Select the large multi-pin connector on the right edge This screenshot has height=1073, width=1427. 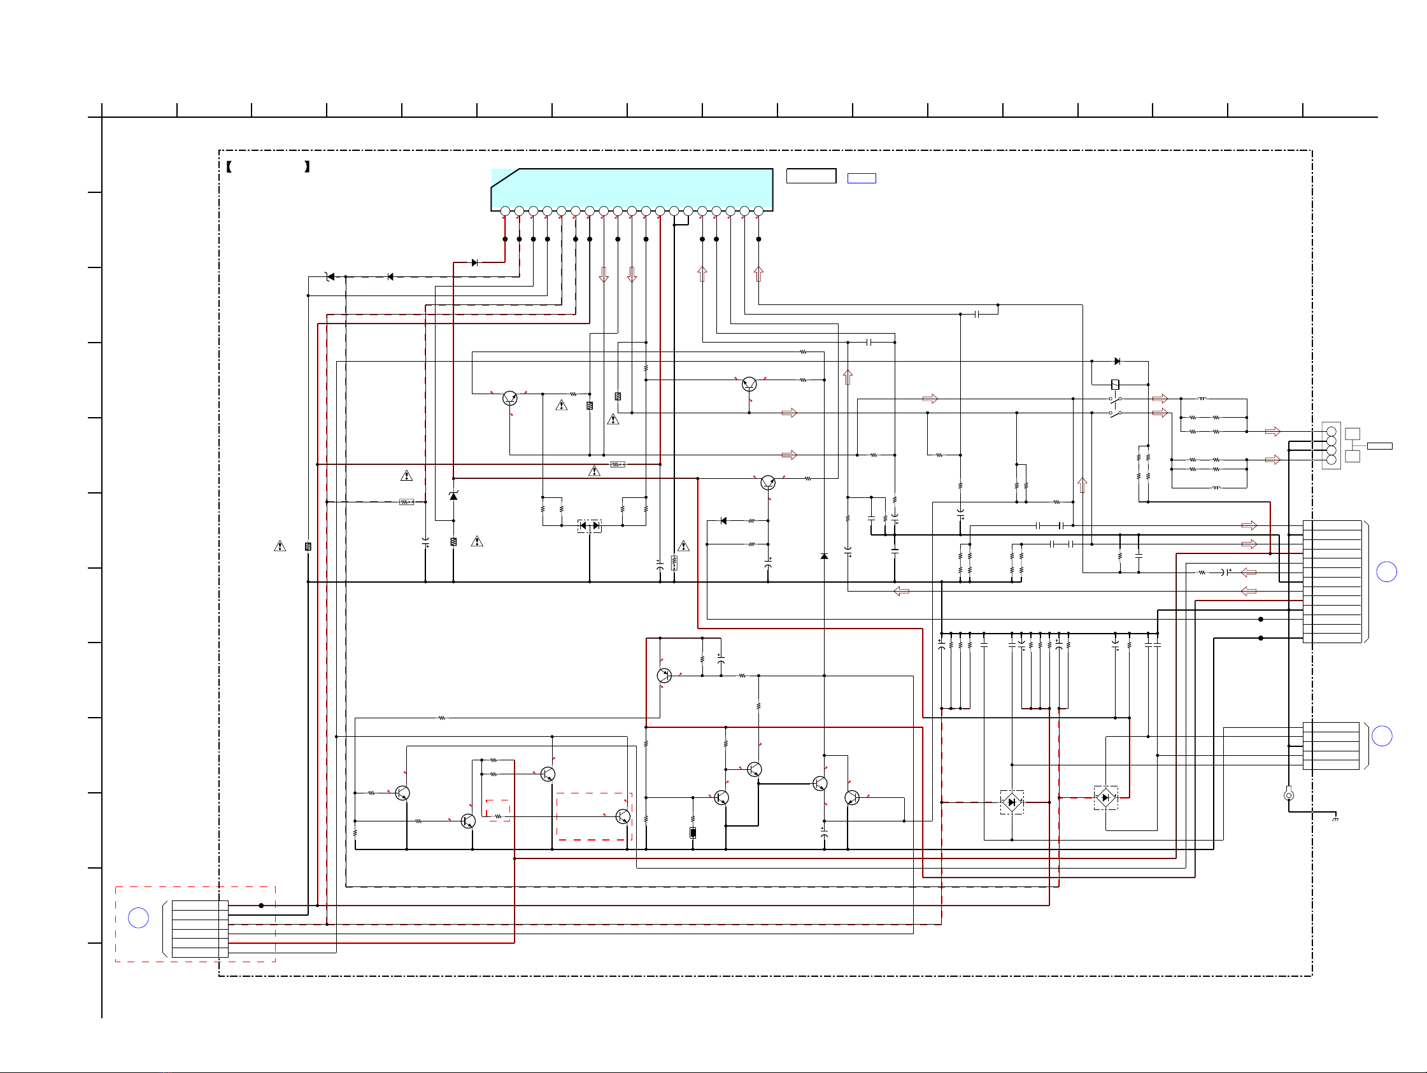coord(1331,581)
